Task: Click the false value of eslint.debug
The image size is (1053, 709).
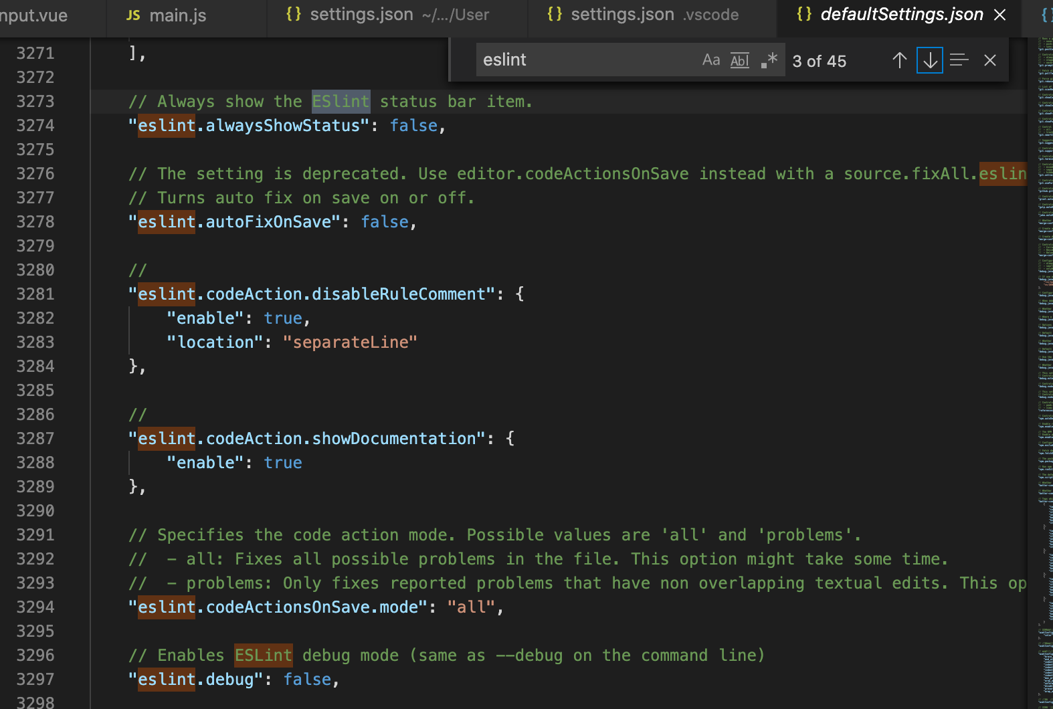Action: click(307, 680)
